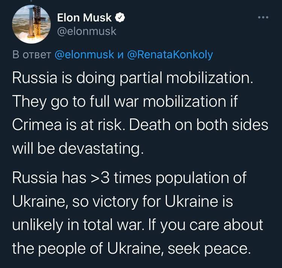Image resolution: width=282 pixels, height=268 pixels.
Task: Open the blue @elonmusk mention in reply line
Action: [84, 55]
